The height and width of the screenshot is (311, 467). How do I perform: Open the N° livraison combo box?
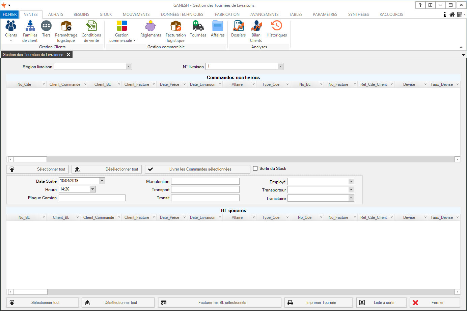point(280,67)
